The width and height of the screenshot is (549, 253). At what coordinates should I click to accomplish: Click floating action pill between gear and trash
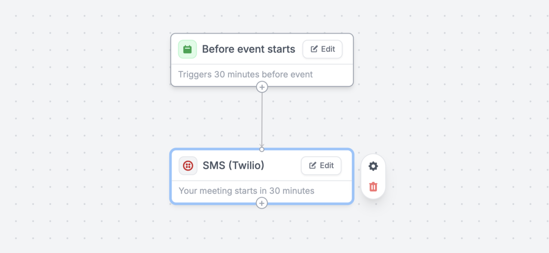coord(373,177)
